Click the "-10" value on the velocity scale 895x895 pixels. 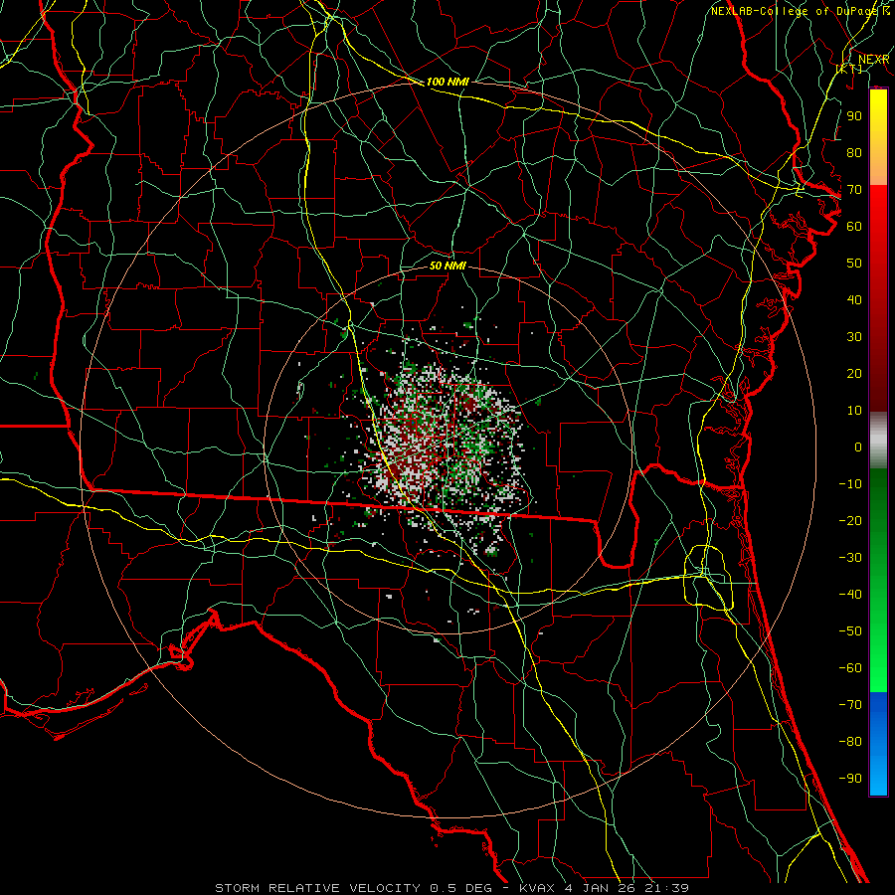(x=850, y=484)
